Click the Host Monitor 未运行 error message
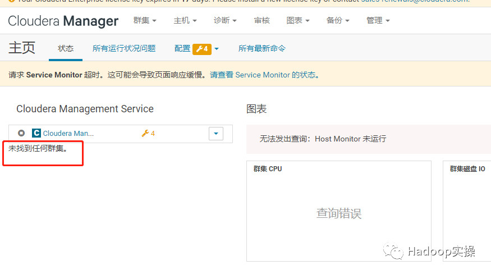This screenshot has height=274, width=491. click(323, 139)
